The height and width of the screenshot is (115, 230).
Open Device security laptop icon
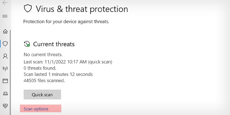click(5, 94)
